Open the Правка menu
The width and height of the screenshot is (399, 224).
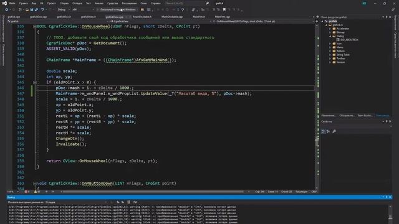(23, 3)
